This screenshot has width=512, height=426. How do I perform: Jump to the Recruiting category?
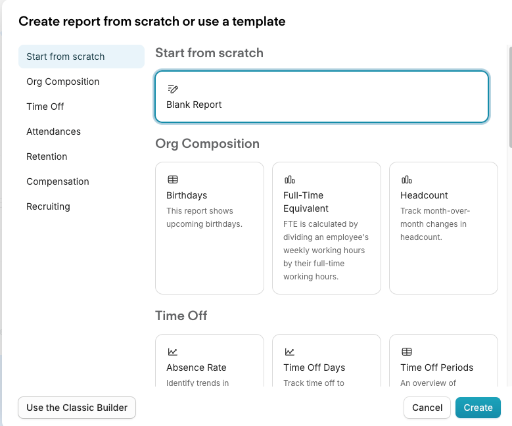(x=49, y=206)
